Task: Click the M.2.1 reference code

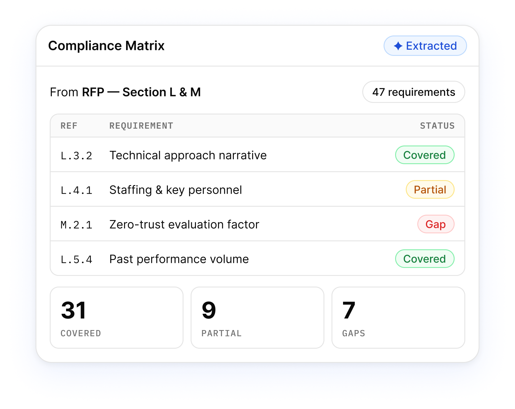Action: point(76,225)
